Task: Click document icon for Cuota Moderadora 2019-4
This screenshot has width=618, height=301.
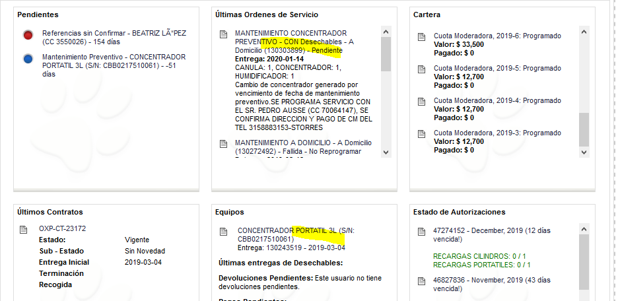Action: pos(421,102)
